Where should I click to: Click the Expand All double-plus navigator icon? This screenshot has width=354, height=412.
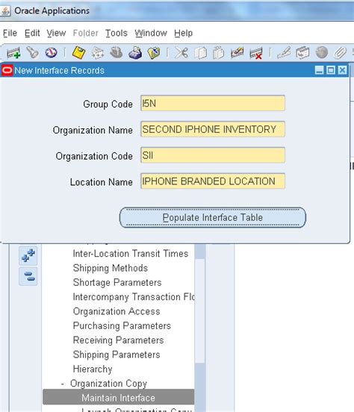point(28,255)
